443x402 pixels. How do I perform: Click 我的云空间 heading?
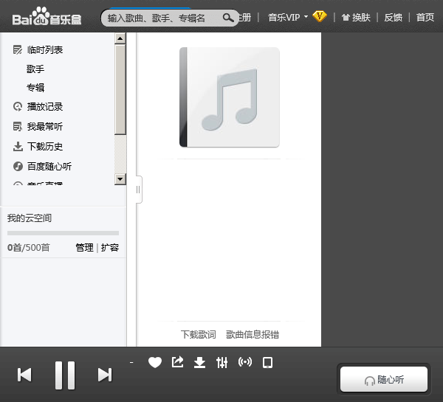[x=30, y=218]
